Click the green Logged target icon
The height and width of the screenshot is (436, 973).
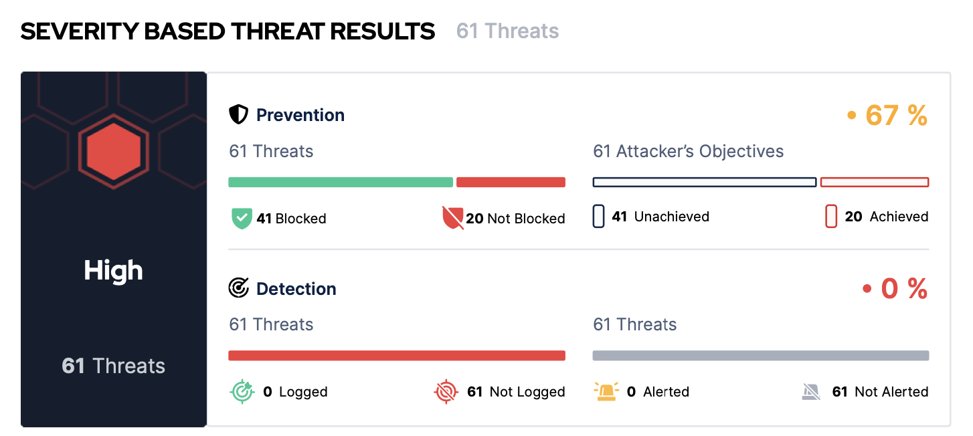(242, 391)
